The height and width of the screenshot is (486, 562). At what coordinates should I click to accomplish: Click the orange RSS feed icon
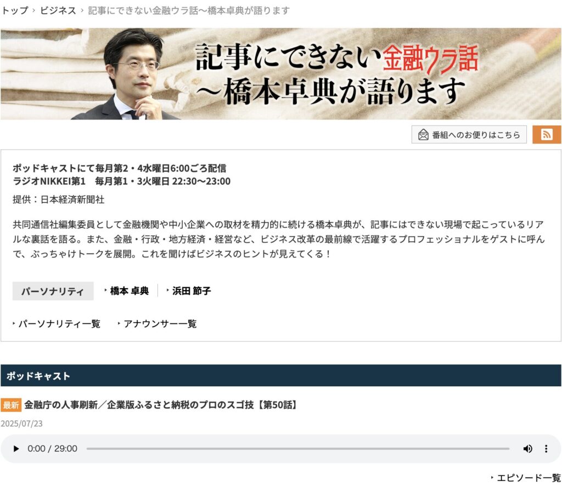click(x=546, y=135)
